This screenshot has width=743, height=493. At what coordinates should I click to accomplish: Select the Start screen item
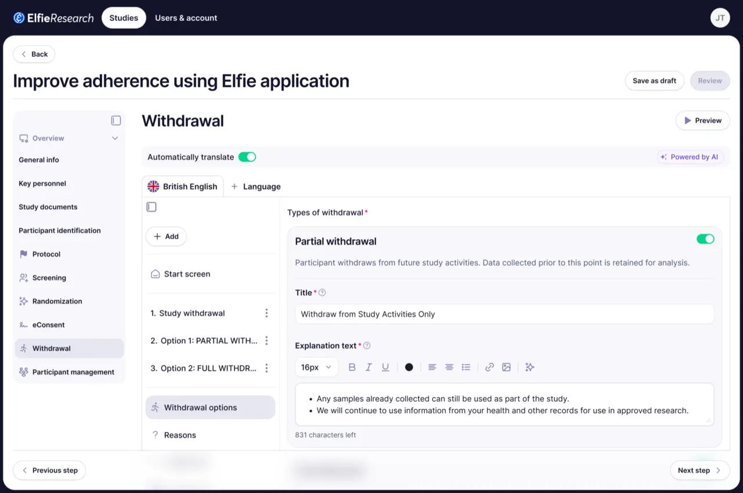(210, 274)
